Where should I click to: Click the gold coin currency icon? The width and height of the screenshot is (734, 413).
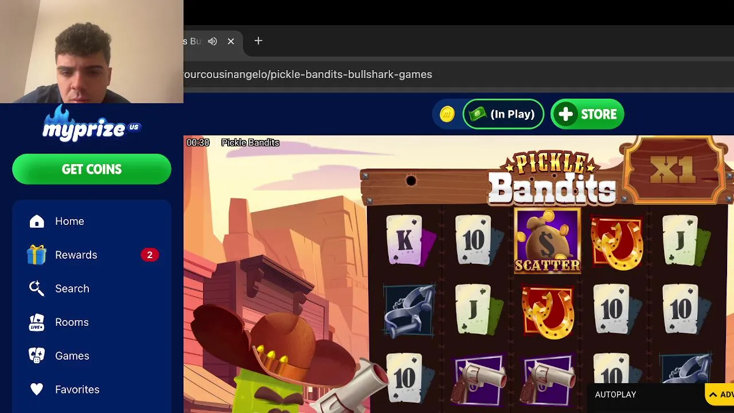(447, 114)
